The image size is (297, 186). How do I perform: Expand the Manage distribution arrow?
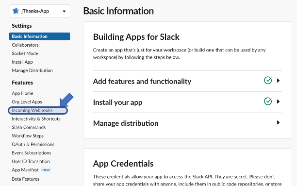tap(278, 122)
